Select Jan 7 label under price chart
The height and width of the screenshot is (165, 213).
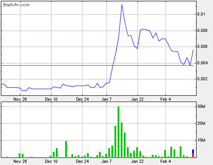tap(106, 99)
